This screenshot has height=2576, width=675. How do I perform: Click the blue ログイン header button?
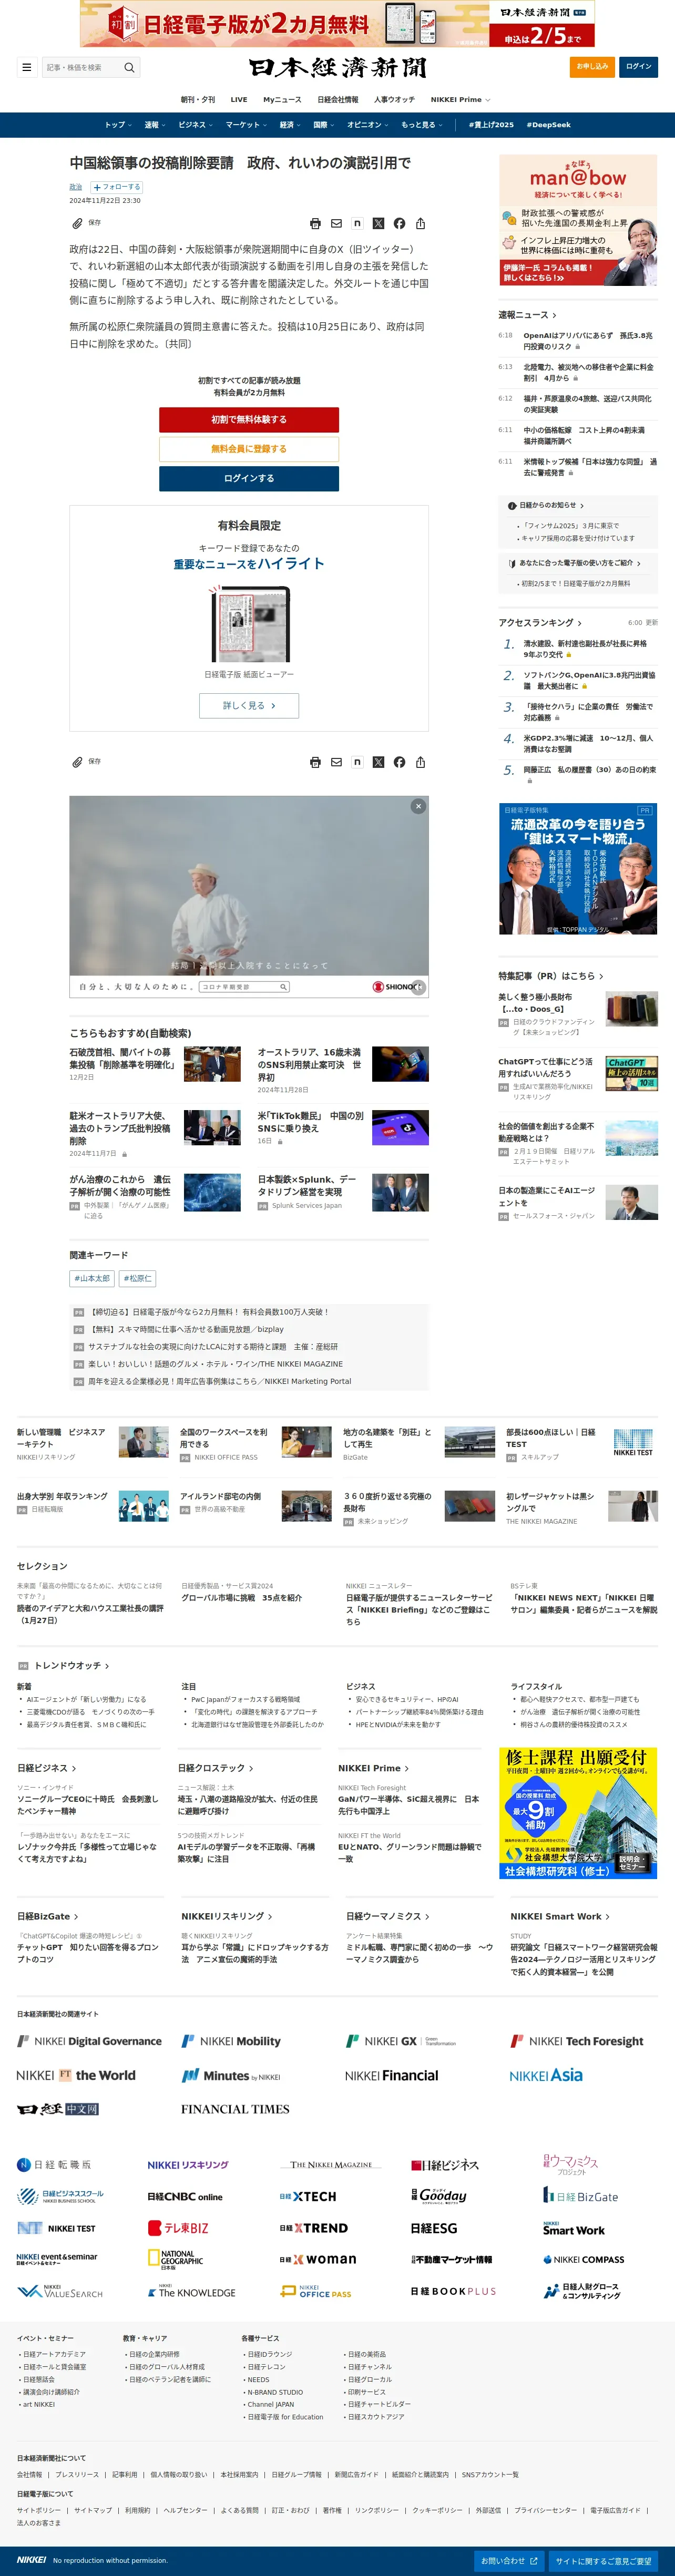pos(638,67)
